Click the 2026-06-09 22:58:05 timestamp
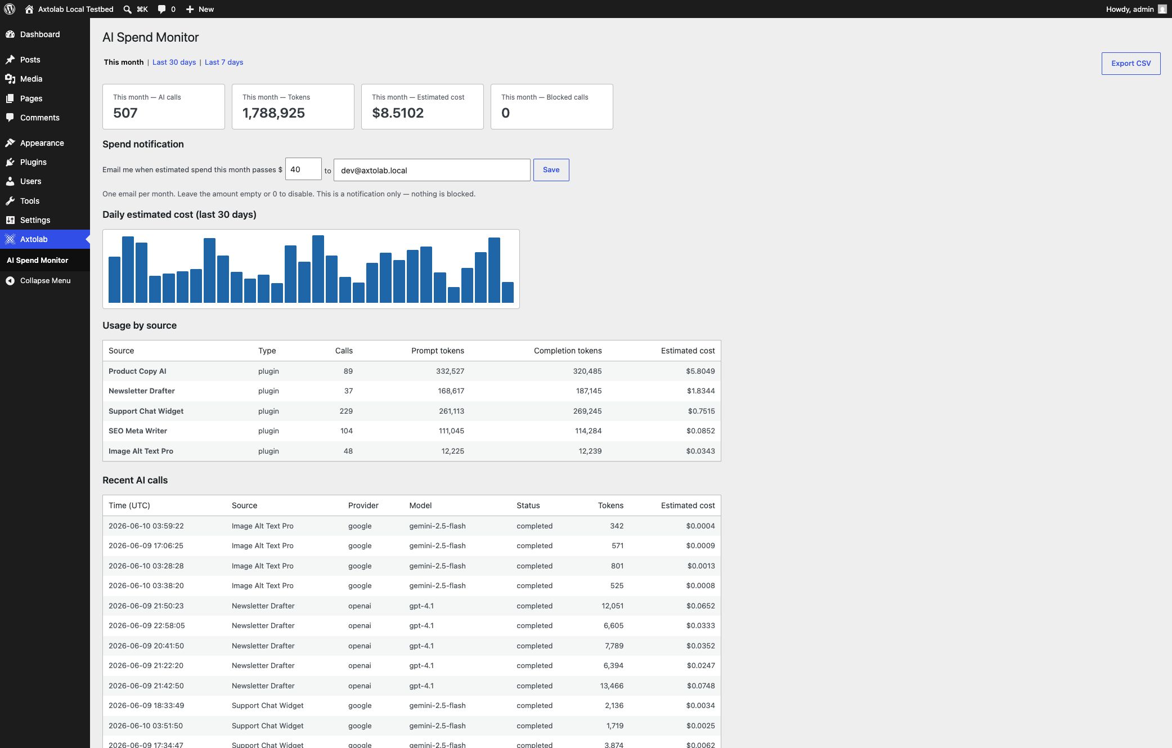Viewport: 1172px width, 748px height. pyautogui.click(x=147, y=625)
